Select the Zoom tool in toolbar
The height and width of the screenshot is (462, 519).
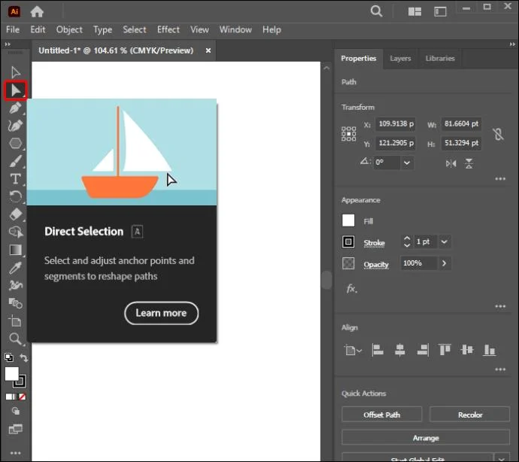tap(15, 339)
